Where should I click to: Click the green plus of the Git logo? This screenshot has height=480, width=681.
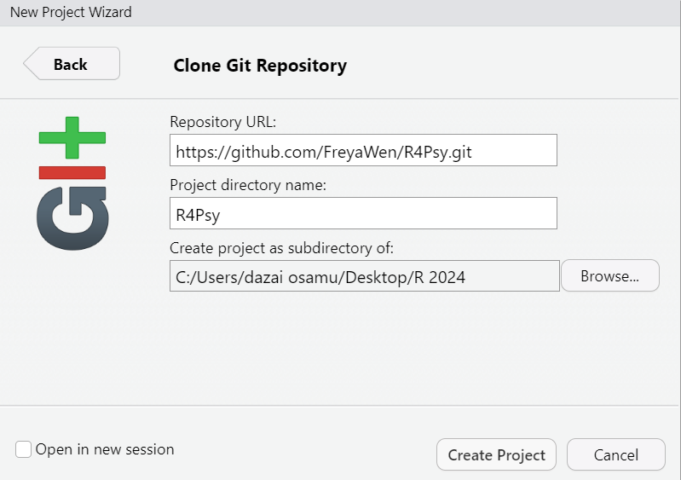(x=72, y=137)
